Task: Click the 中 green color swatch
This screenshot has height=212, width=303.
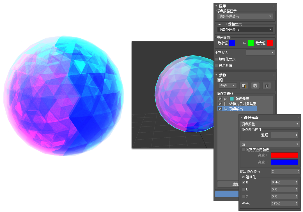Action: tap(251, 43)
